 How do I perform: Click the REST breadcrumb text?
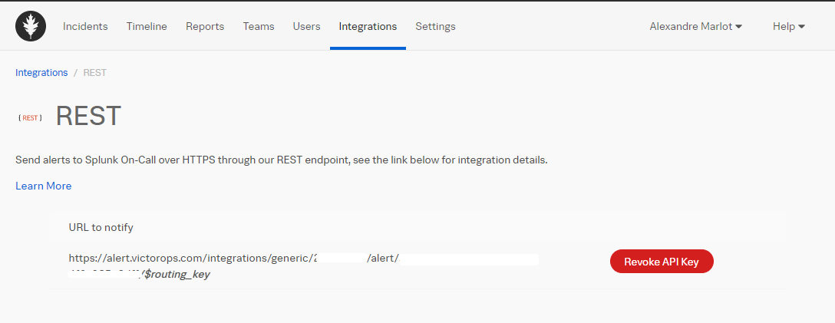95,72
